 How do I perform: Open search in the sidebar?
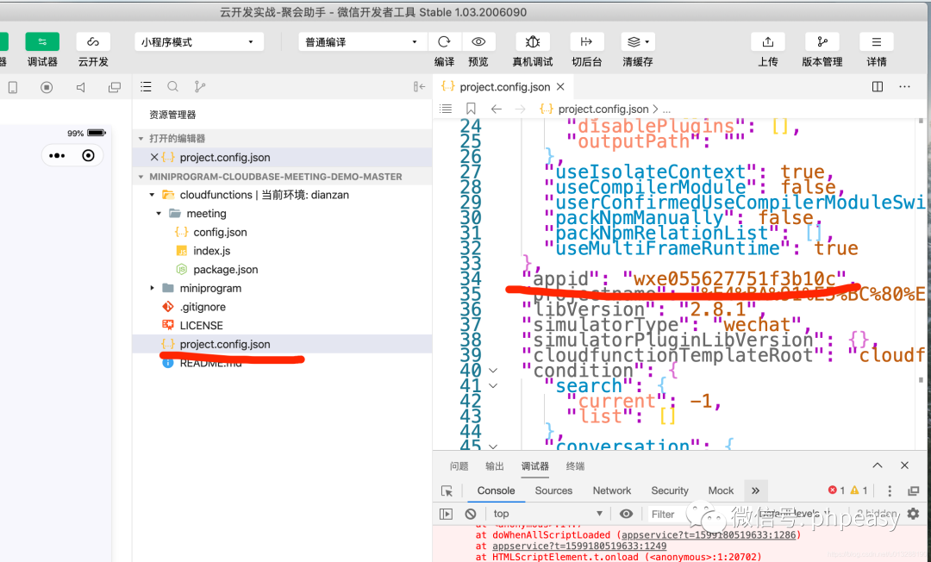172,87
